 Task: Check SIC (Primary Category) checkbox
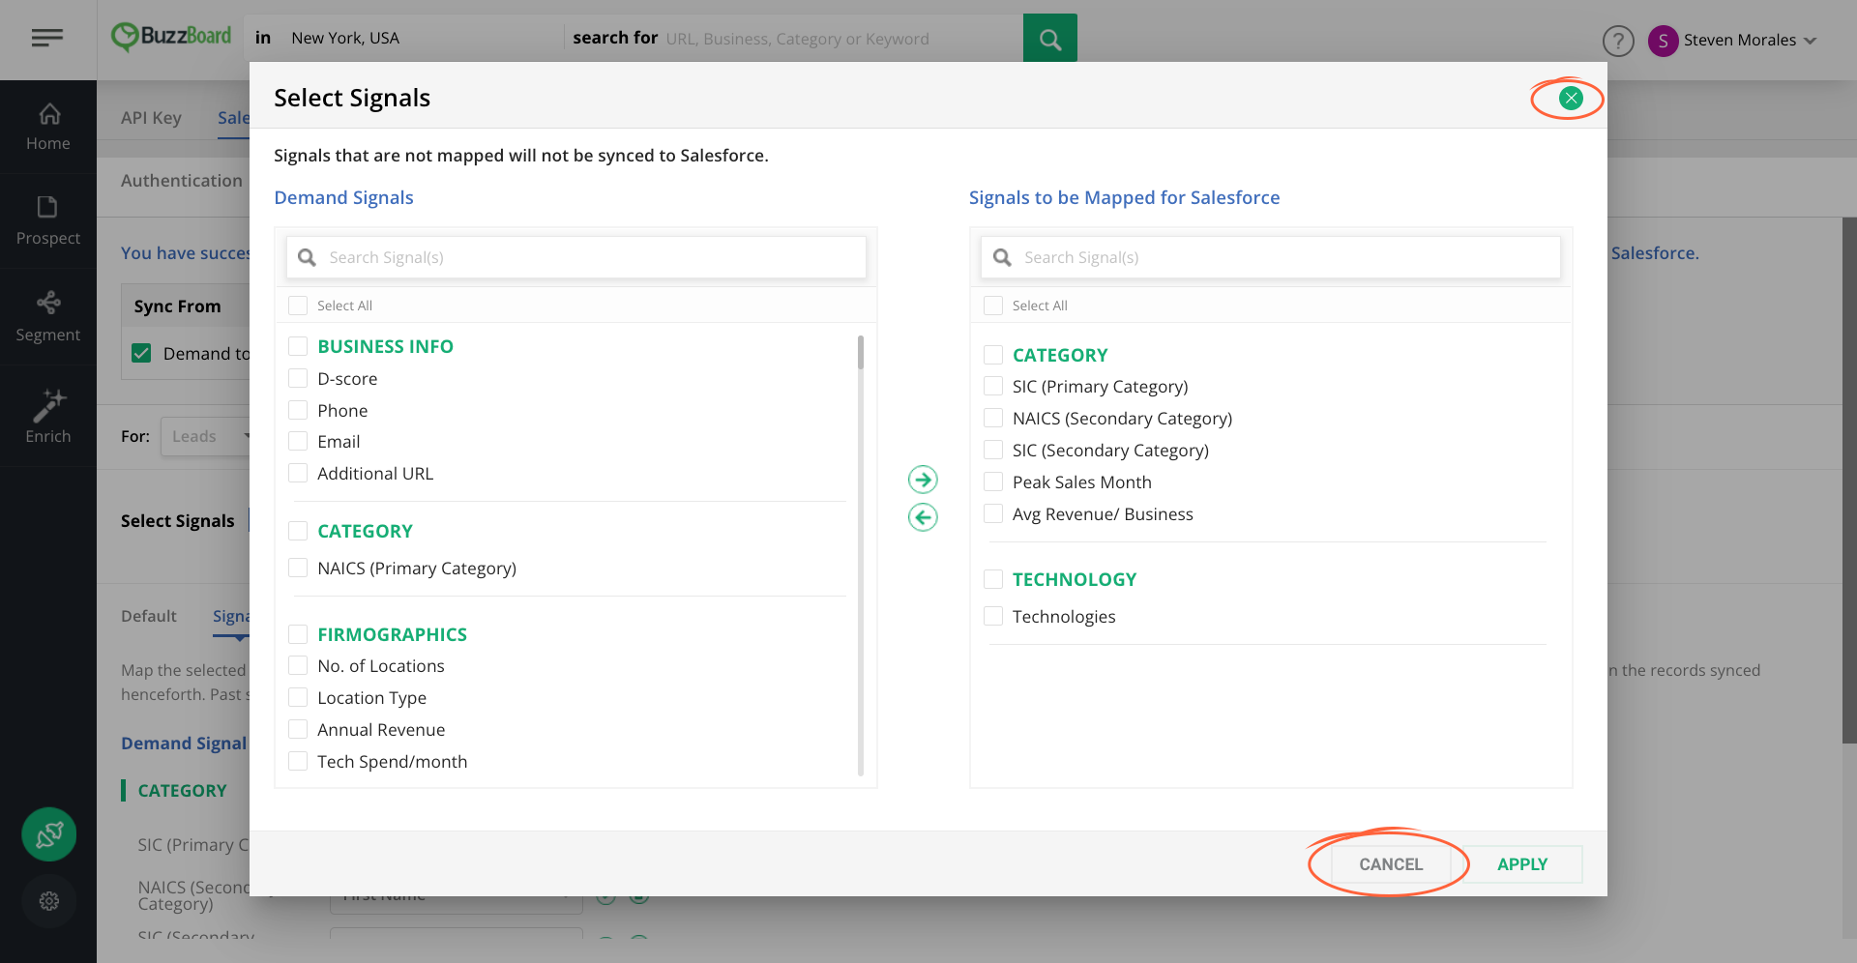point(993,386)
